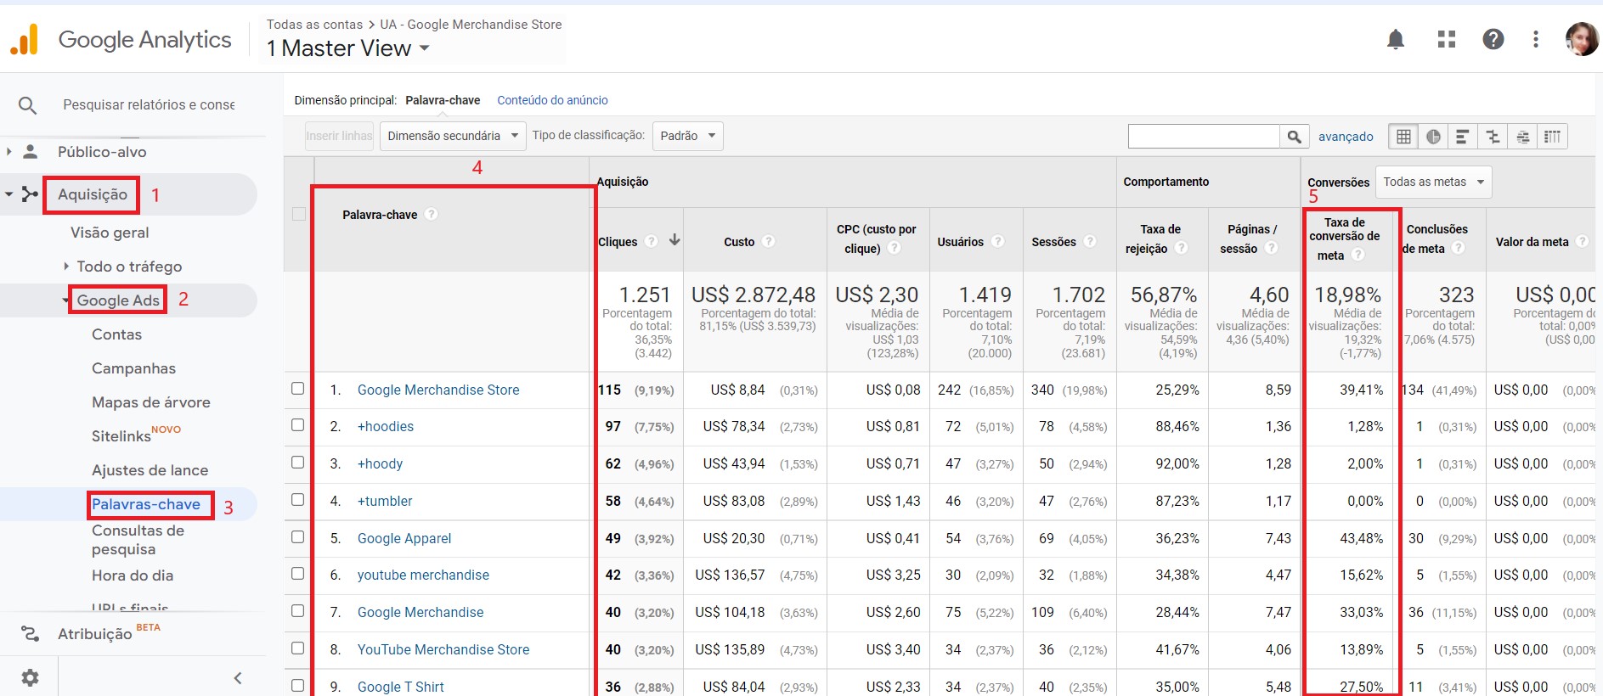The width and height of the screenshot is (1603, 696).
Task: Click Todas as contas breadcrumb
Action: (x=314, y=25)
